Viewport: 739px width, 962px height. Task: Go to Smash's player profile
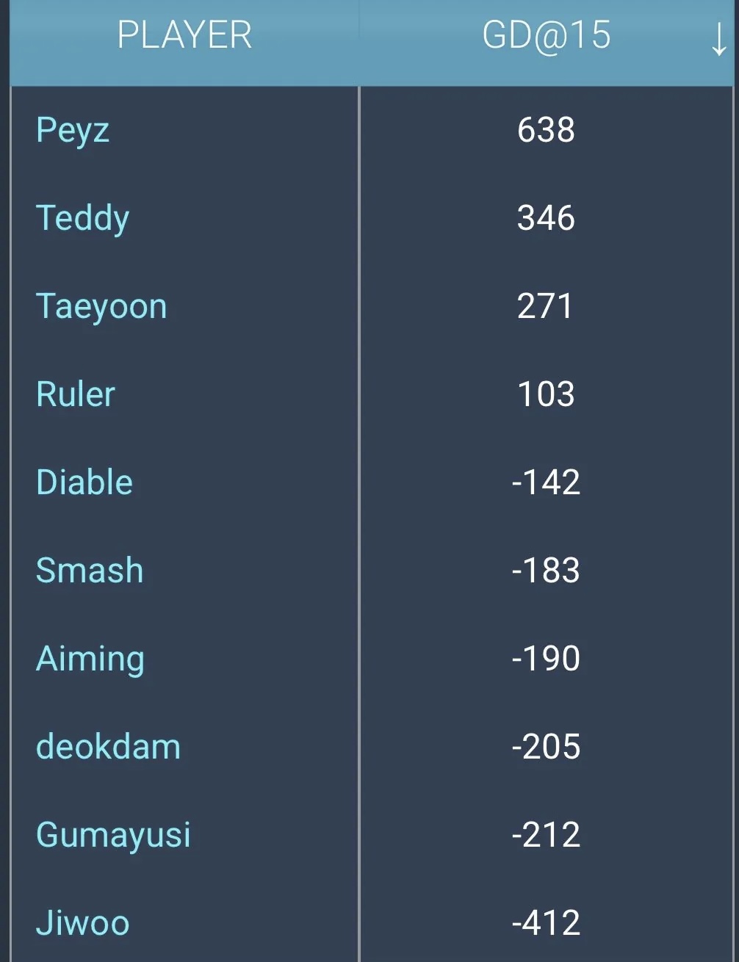90,571
